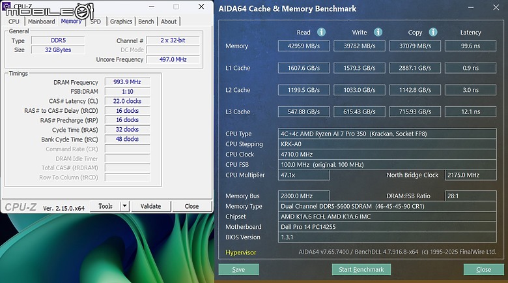Close AIDA64 window with title bar X
The image size is (508, 283).
[x=496, y=7]
